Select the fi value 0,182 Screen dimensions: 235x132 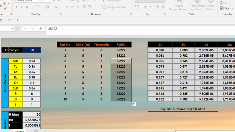(x=160, y=99)
